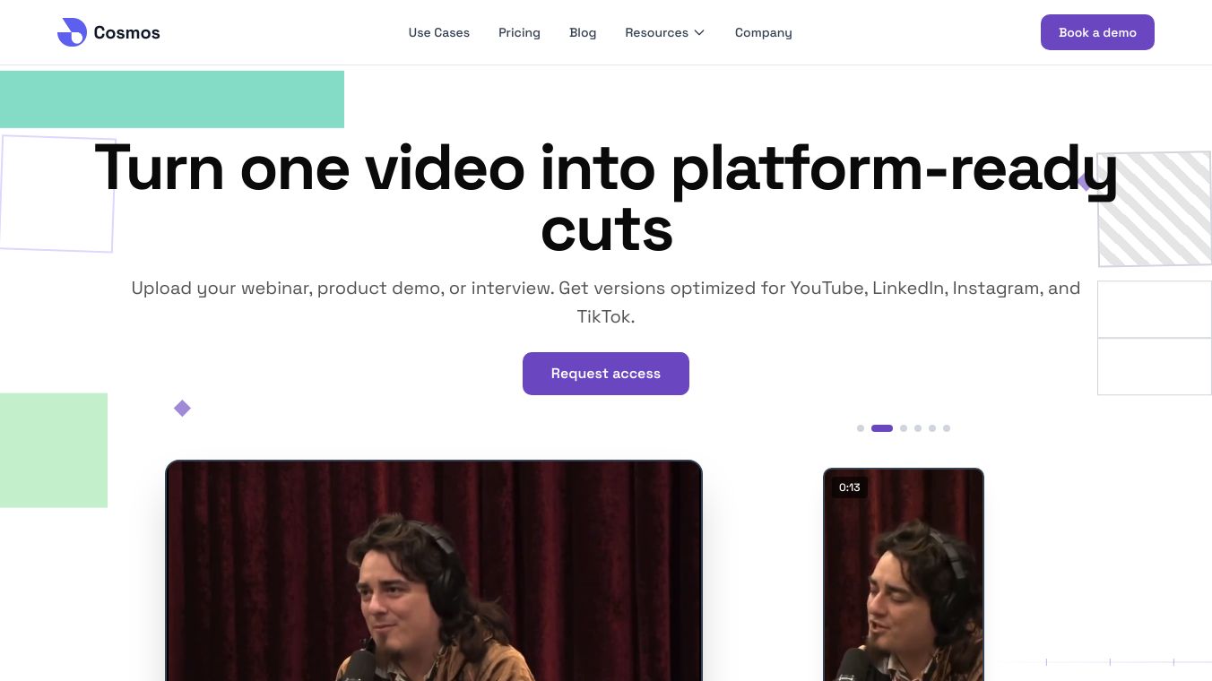Click the 0:13 timestamp badge
1212x681 pixels.
pyautogui.click(x=850, y=487)
